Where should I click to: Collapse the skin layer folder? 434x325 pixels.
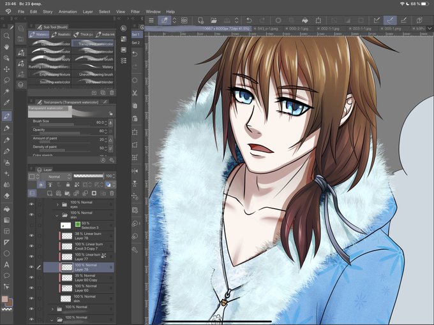tap(57, 215)
